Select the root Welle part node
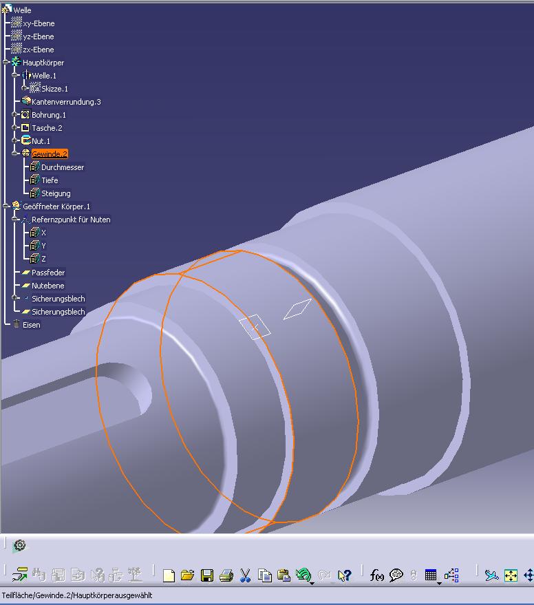This screenshot has height=605, width=534. coord(22,10)
